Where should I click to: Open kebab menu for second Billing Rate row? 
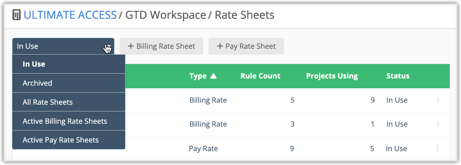pyautogui.click(x=438, y=124)
